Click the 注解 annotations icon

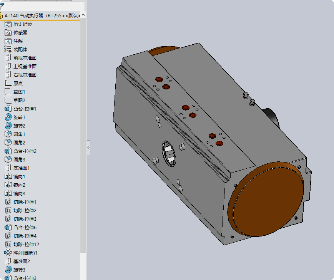[x=8, y=41]
